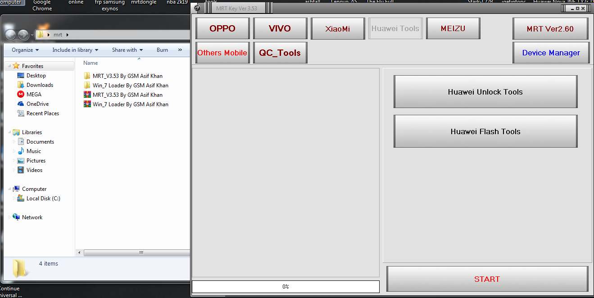Go forward in Explorer window
Screen dimensions: 594x298
pyautogui.click(x=23, y=35)
